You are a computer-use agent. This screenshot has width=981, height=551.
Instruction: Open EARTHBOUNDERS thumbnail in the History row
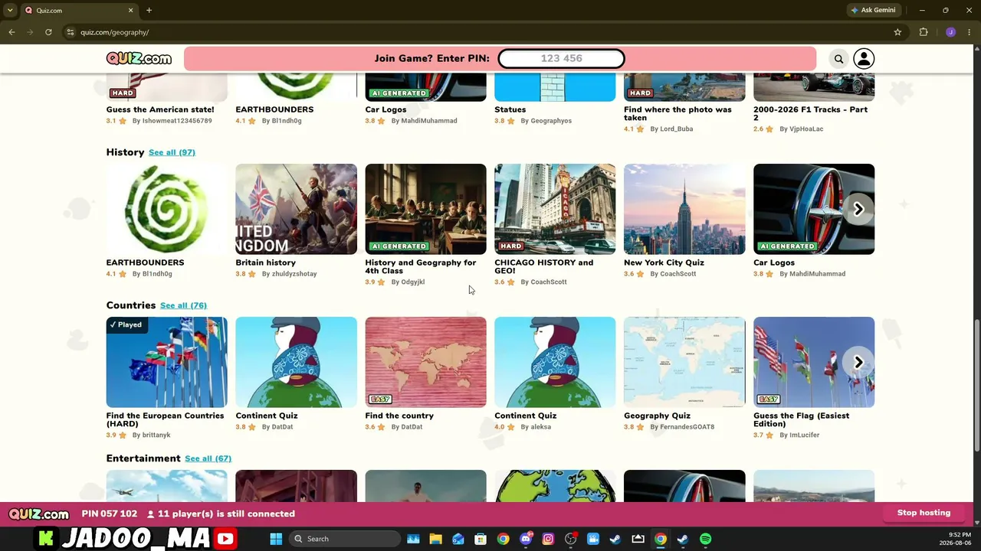pos(166,209)
